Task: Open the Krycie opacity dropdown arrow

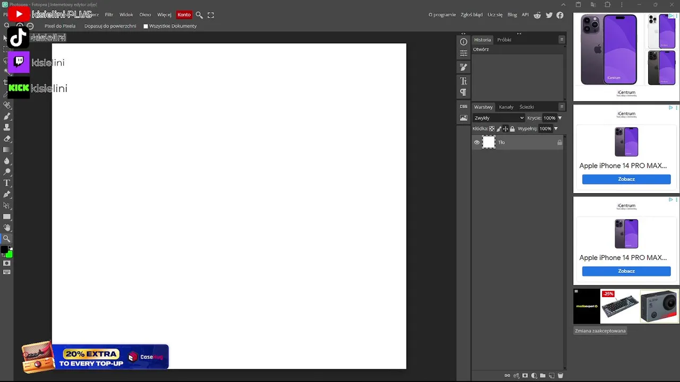Action: coord(559,118)
